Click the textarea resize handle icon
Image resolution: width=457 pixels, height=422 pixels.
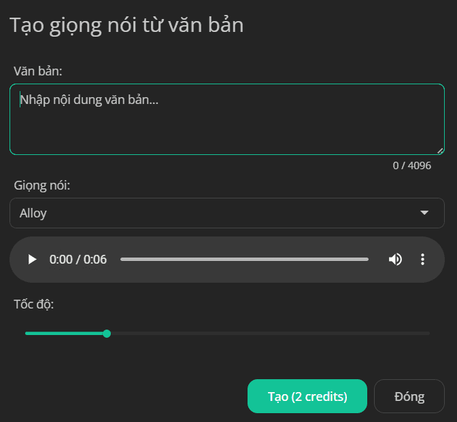pos(440,151)
